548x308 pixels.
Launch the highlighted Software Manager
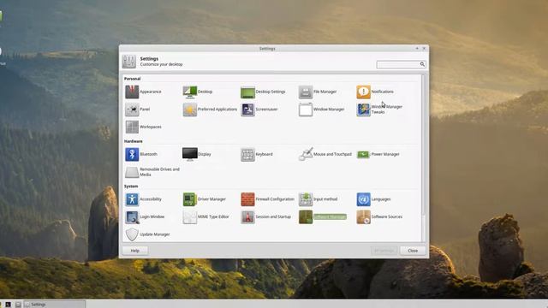tap(323, 216)
